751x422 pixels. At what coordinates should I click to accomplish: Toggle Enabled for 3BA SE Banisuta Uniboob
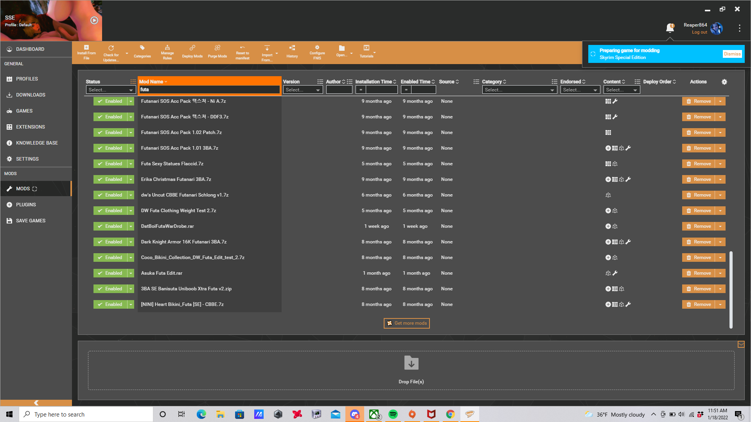(110, 289)
